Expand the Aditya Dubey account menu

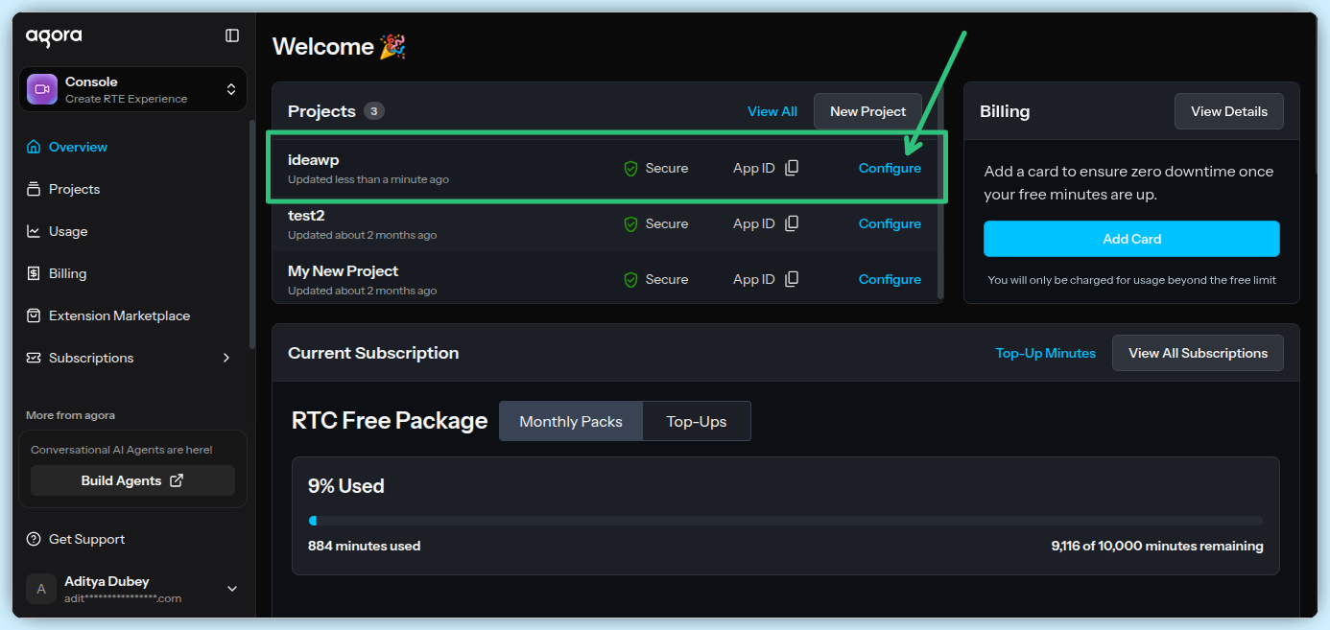pyautogui.click(x=231, y=589)
